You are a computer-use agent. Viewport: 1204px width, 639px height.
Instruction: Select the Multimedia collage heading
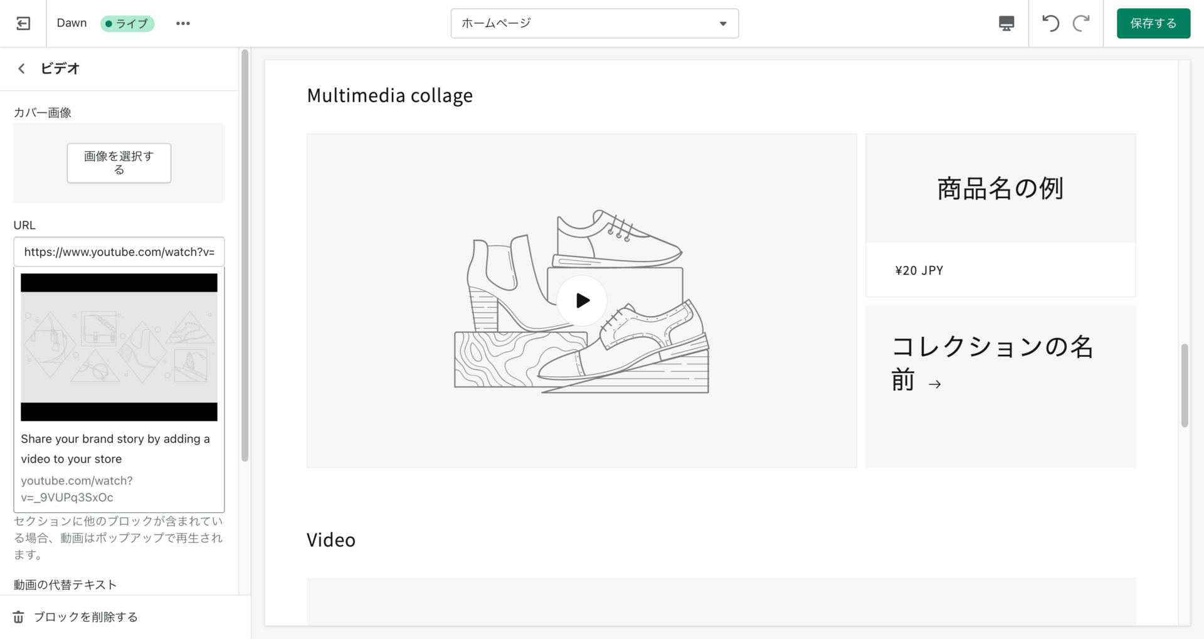point(389,95)
